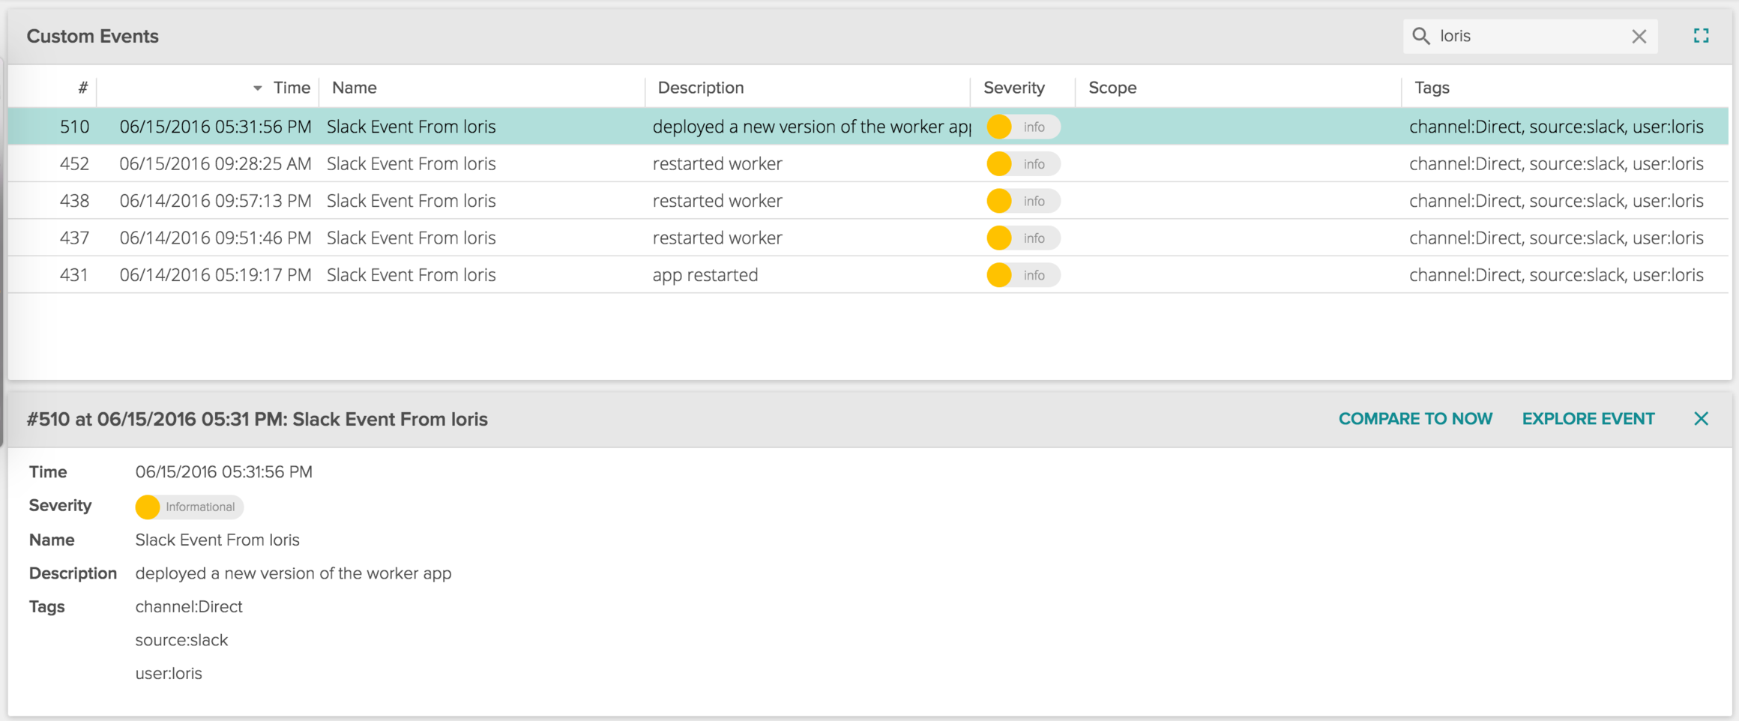Click timestamp 06/14/2016 05:19:17 PM
The height and width of the screenshot is (721, 1739).
(x=215, y=274)
